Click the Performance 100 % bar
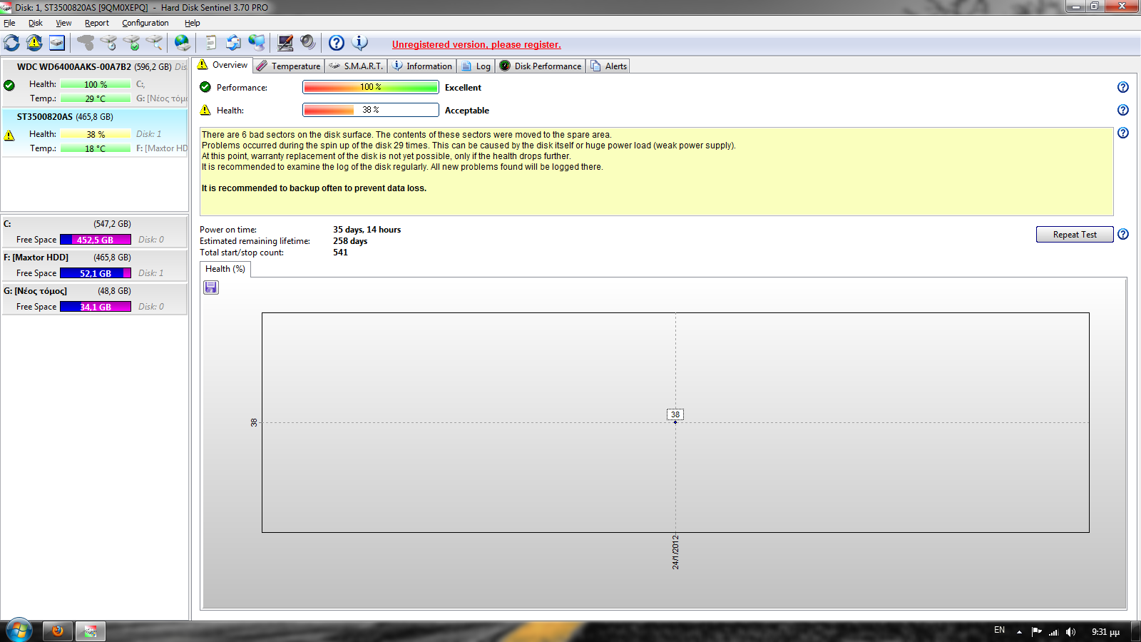 [371, 87]
